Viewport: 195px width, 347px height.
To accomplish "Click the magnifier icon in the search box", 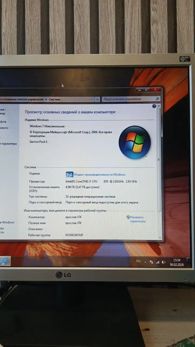I will 158,99.
